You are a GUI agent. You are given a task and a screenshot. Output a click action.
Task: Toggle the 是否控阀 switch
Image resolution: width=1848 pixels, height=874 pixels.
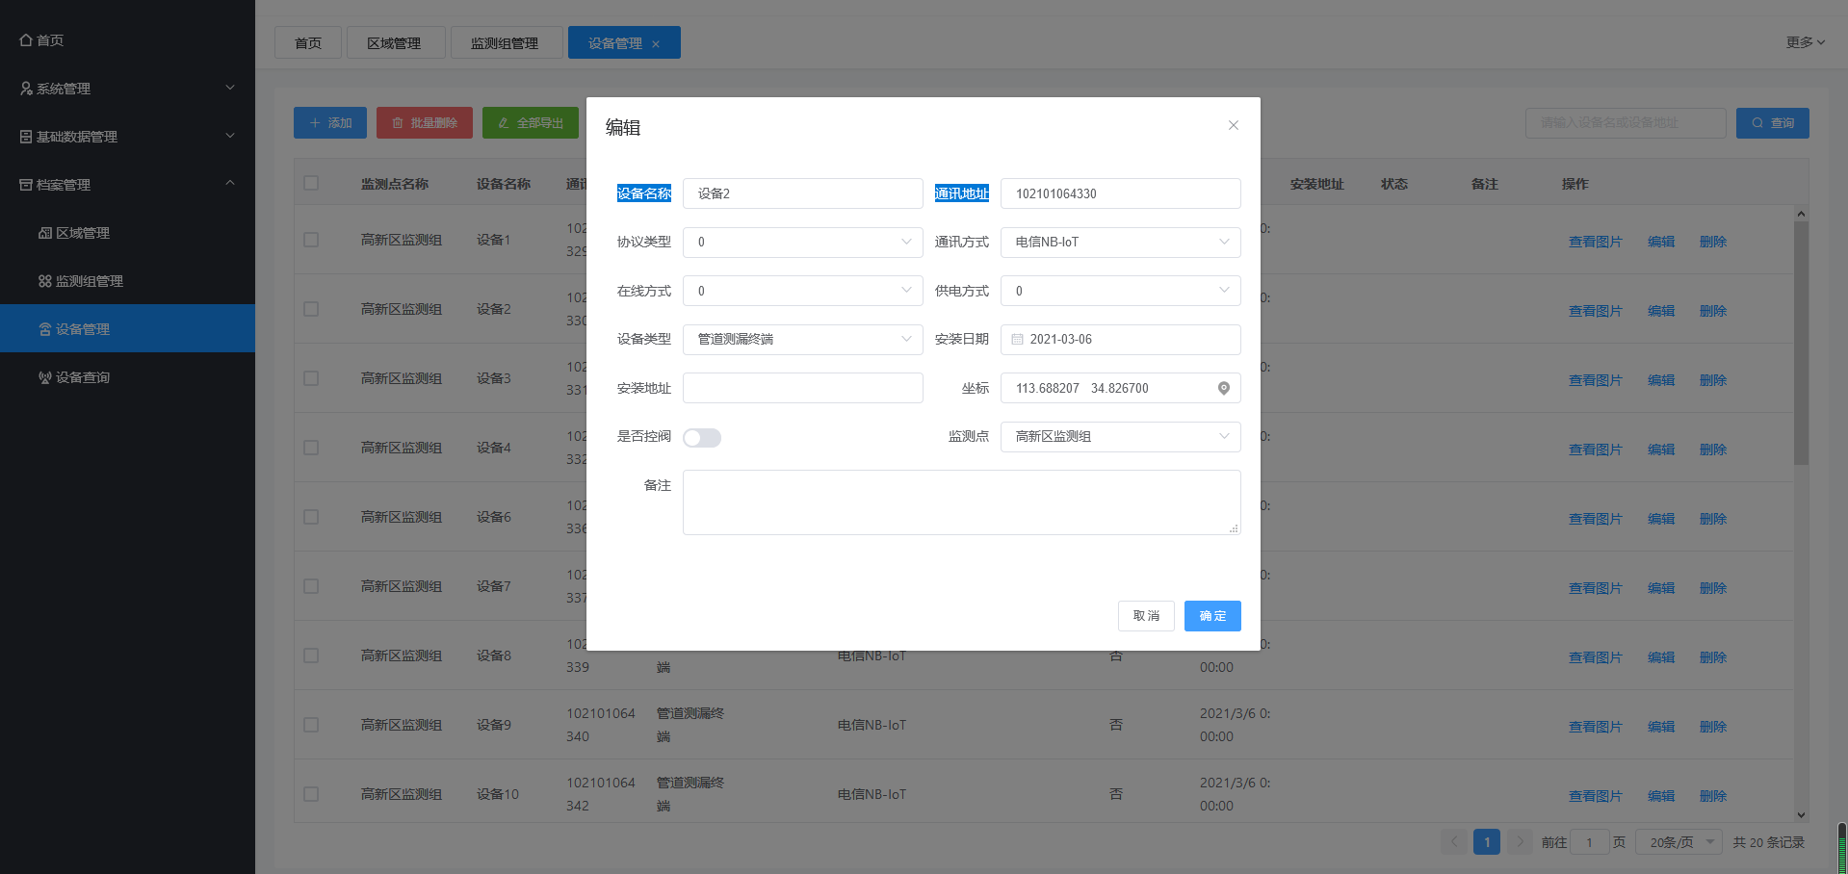pyautogui.click(x=702, y=438)
